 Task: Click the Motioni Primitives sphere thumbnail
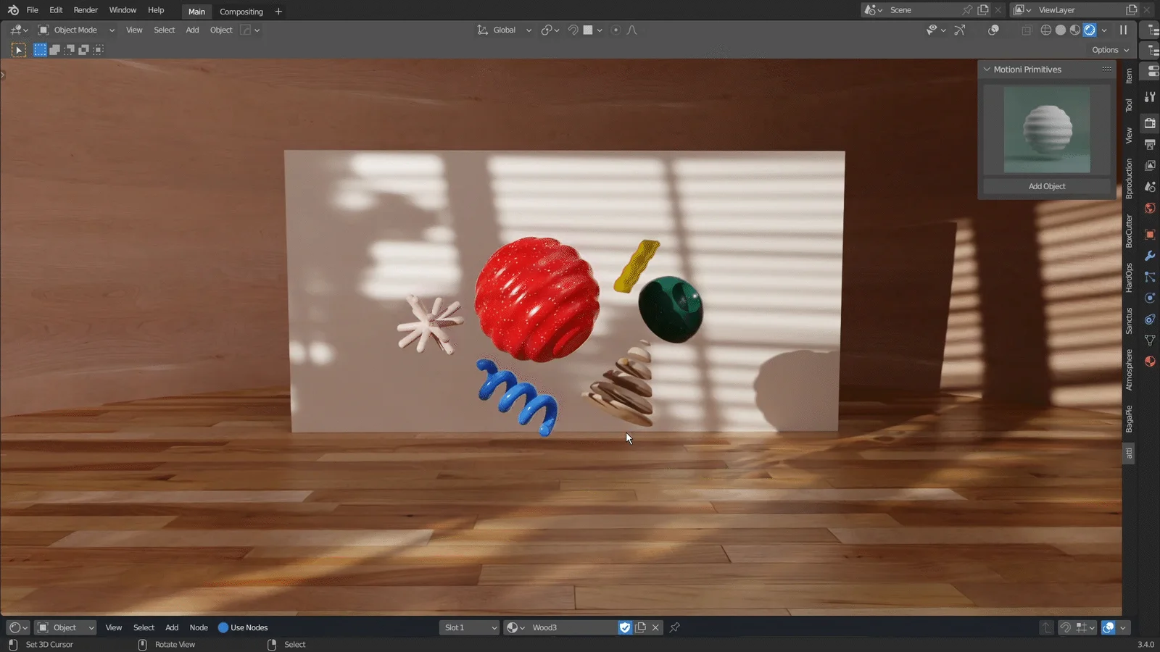coord(1046,130)
